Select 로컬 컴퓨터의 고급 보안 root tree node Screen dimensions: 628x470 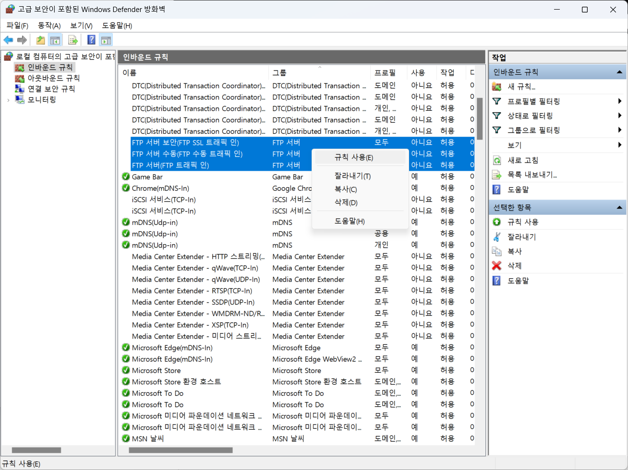(x=65, y=57)
